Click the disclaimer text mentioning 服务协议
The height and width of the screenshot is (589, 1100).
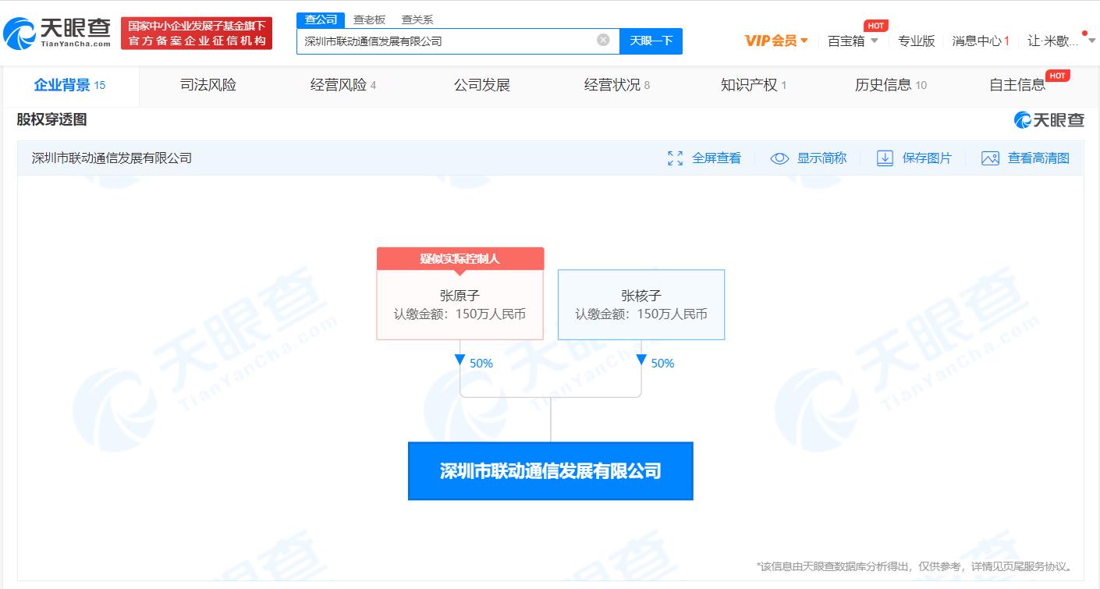(915, 566)
